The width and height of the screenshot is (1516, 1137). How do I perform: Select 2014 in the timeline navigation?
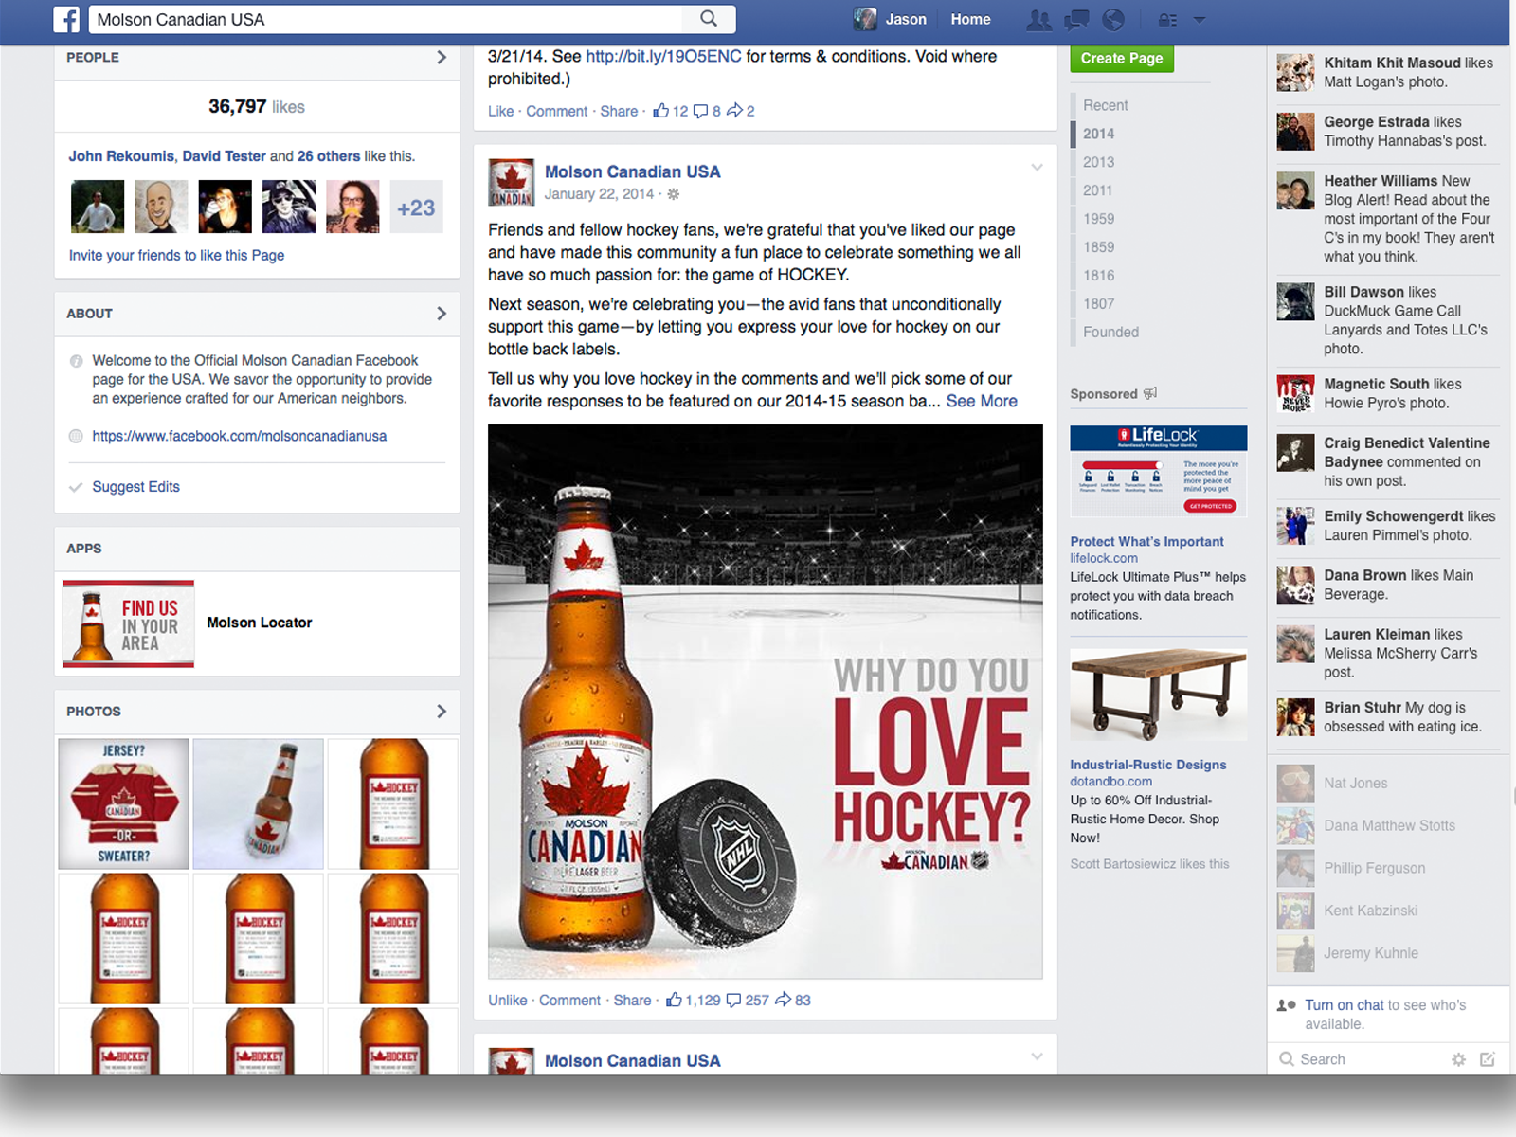[x=1099, y=134]
